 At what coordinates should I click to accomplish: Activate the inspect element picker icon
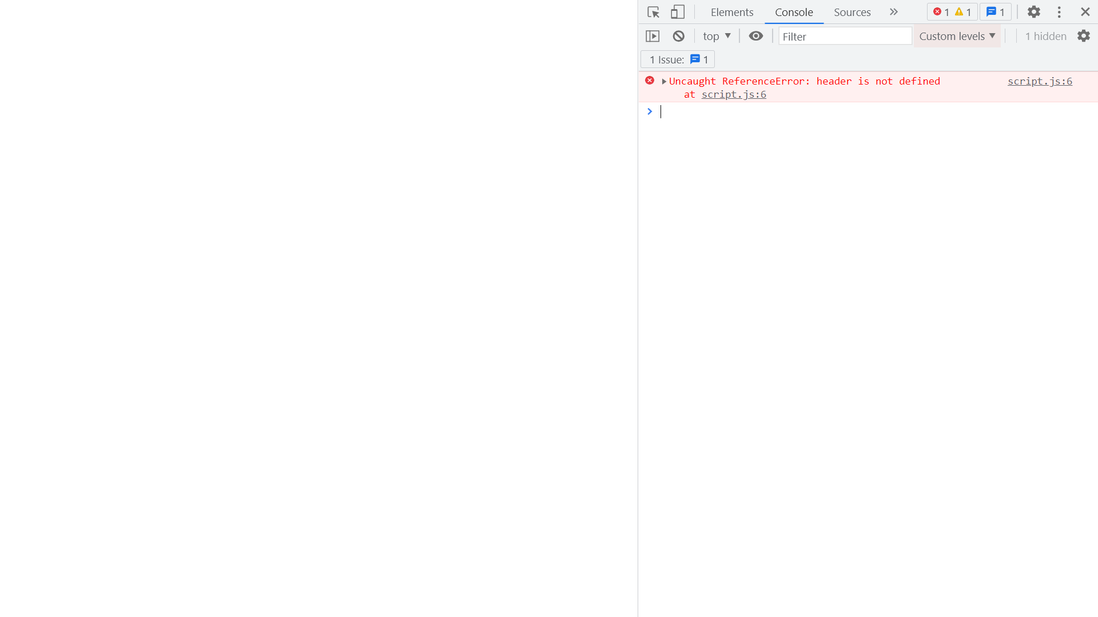pyautogui.click(x=653, y=12)
